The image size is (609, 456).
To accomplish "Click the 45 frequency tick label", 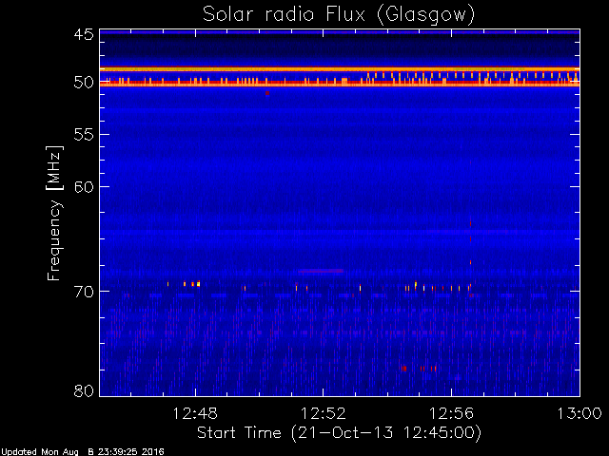I will pos(84,35).
